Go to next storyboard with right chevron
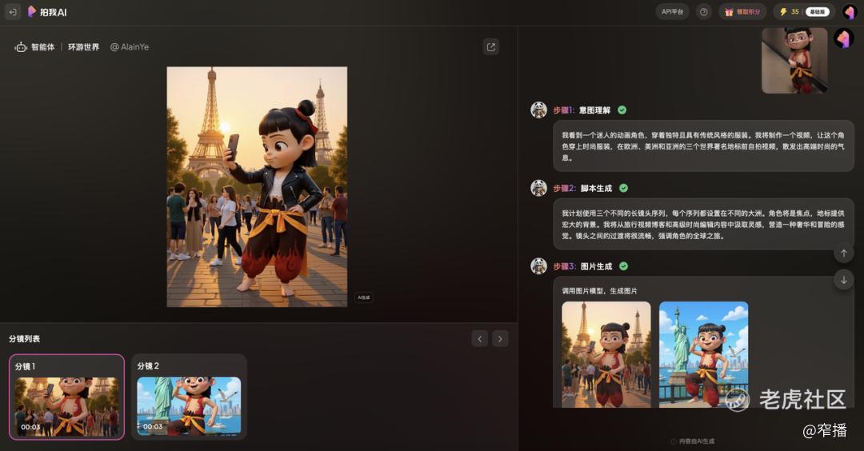 500,339
